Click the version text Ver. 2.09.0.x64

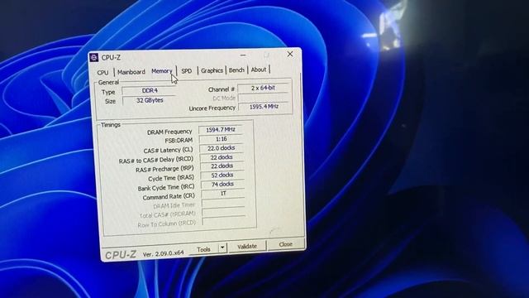point(164,253)
